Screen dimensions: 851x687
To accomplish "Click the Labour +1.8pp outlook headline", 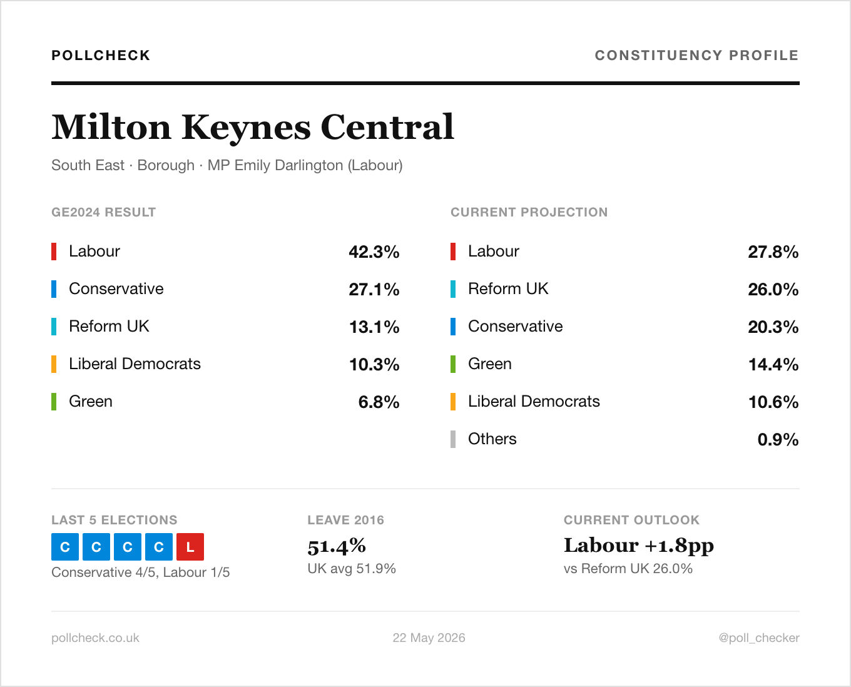I will (639, 546).
